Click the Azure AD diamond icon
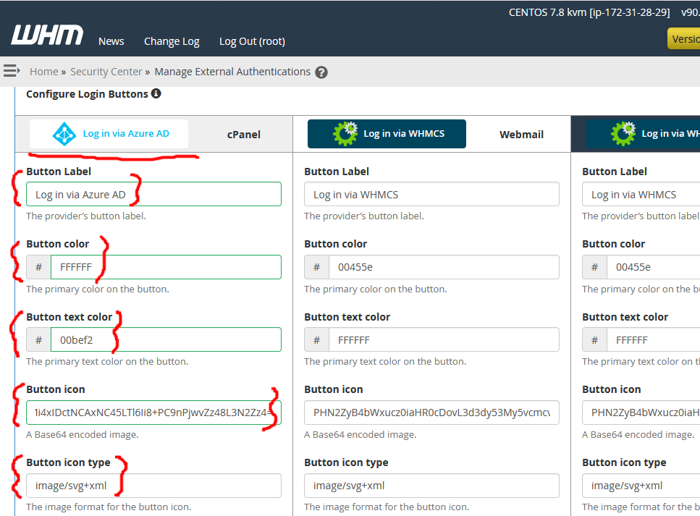 [64, 133]
